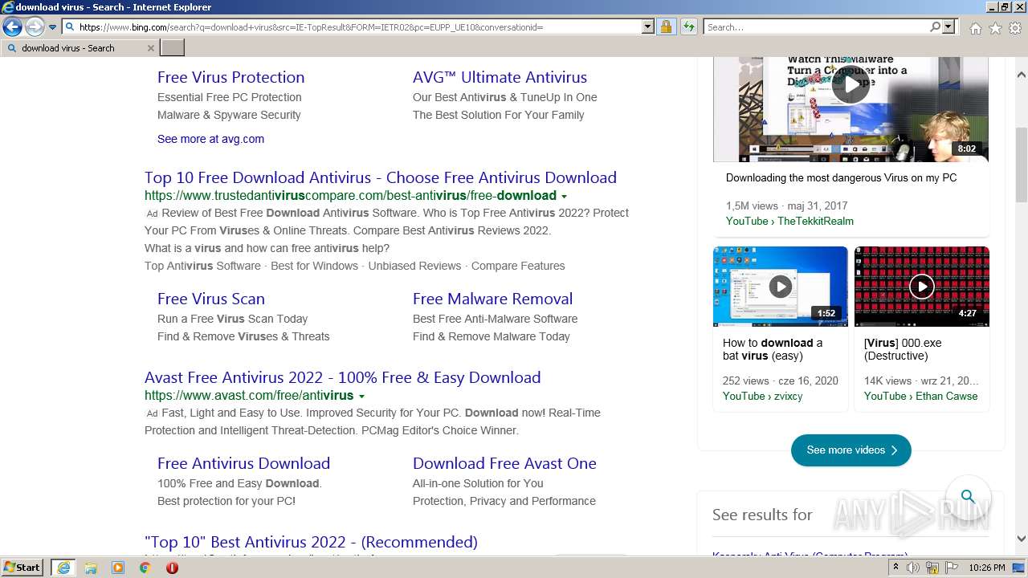Go back with the browser Back arrow
The height and width of the screenshot is (578, 1028).
12,26
